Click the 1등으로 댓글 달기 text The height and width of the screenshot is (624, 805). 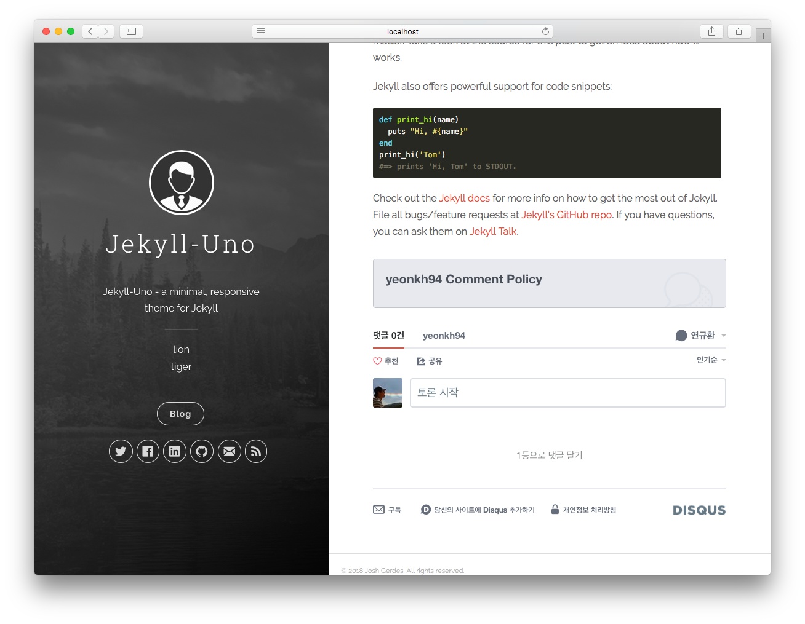tap(550, 455)
